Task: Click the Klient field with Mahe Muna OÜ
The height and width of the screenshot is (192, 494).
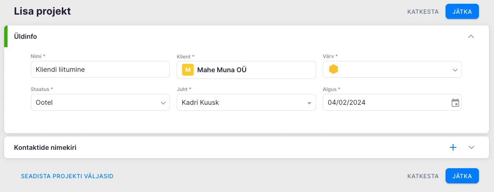Action: (x=251, y=70)
